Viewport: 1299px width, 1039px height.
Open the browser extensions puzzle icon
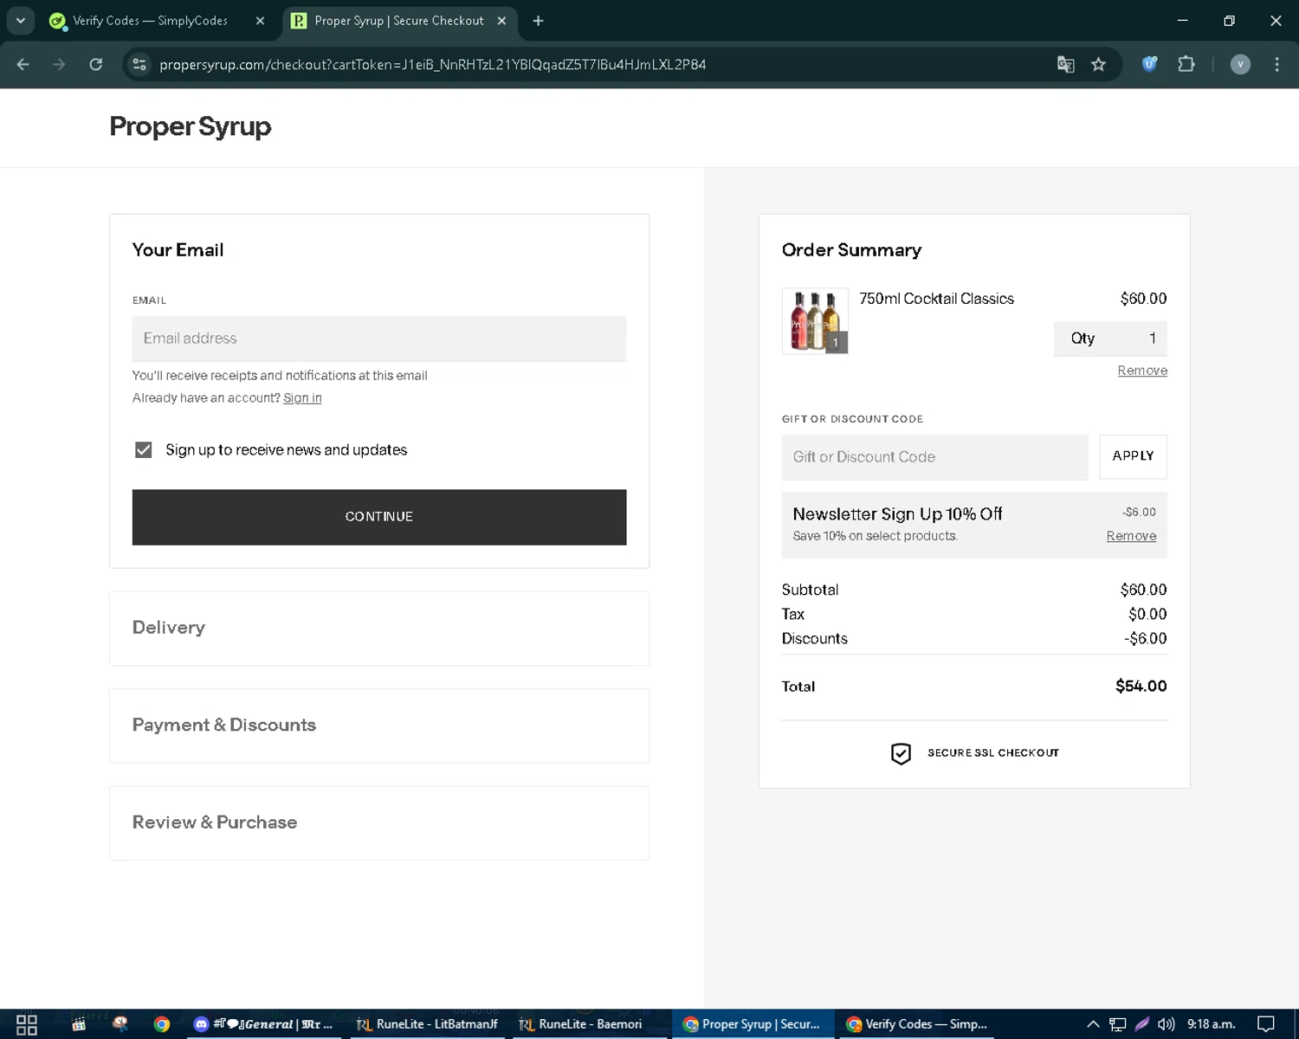pyautogui.click(x=1186, y=64)
